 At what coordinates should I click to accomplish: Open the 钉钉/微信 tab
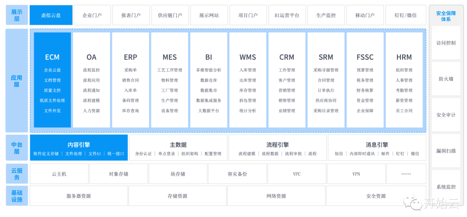click(x=405, y=15)
